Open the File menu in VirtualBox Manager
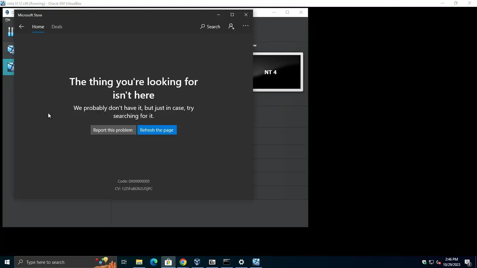The image size is (477, 268). [8, 20]
